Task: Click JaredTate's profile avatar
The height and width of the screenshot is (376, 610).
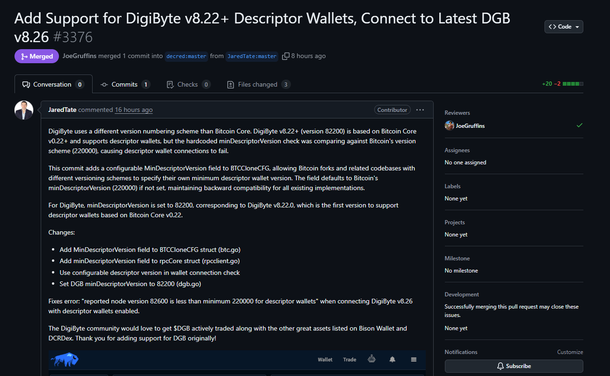Action: tap(24, 110)
